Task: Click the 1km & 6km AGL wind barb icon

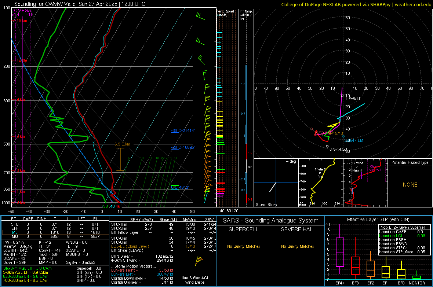Action: click(x=198, y=261)
